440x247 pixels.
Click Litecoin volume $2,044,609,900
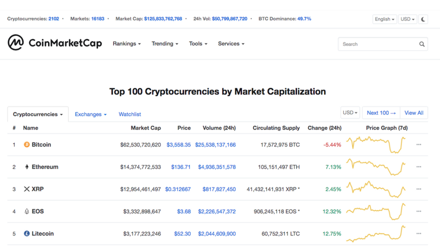[x=217, y=234]
